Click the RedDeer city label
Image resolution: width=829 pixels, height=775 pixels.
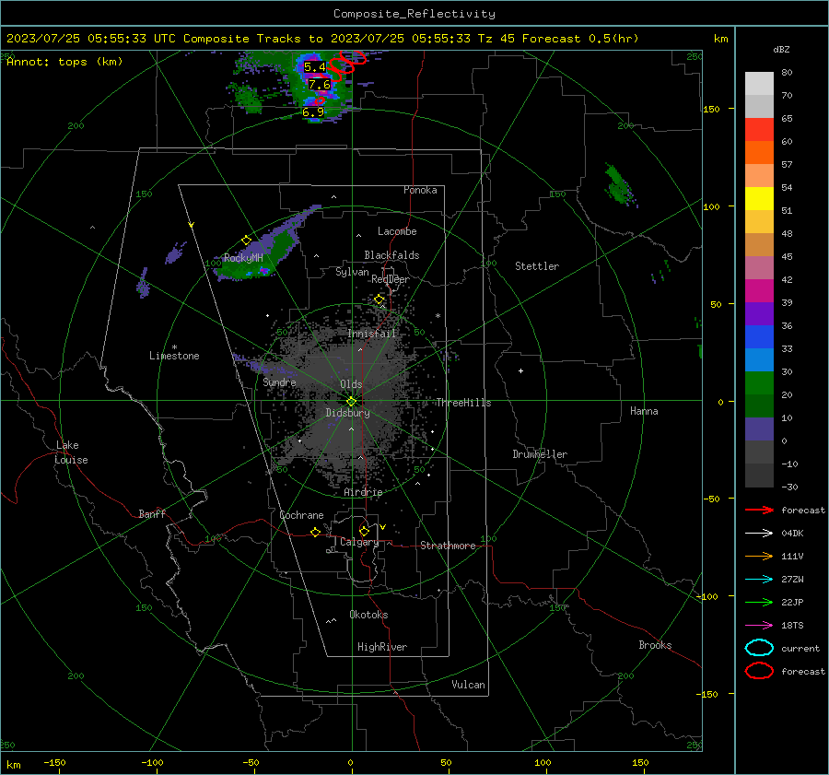(x=391, y=279)
